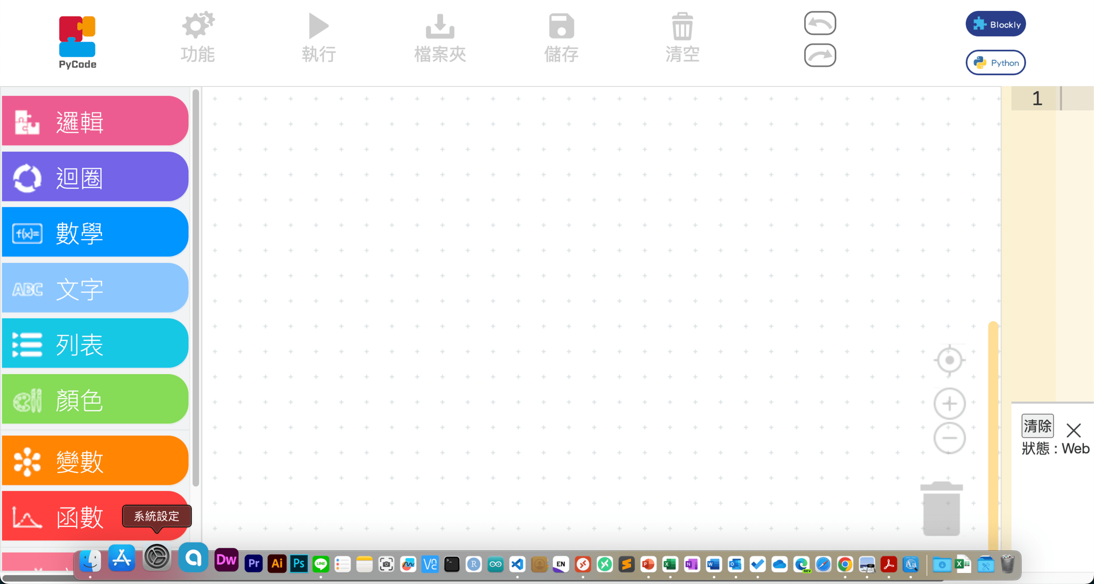Open the 檔案夾 folder download icon
The image size is (1094, 584).
click(440, 26)
